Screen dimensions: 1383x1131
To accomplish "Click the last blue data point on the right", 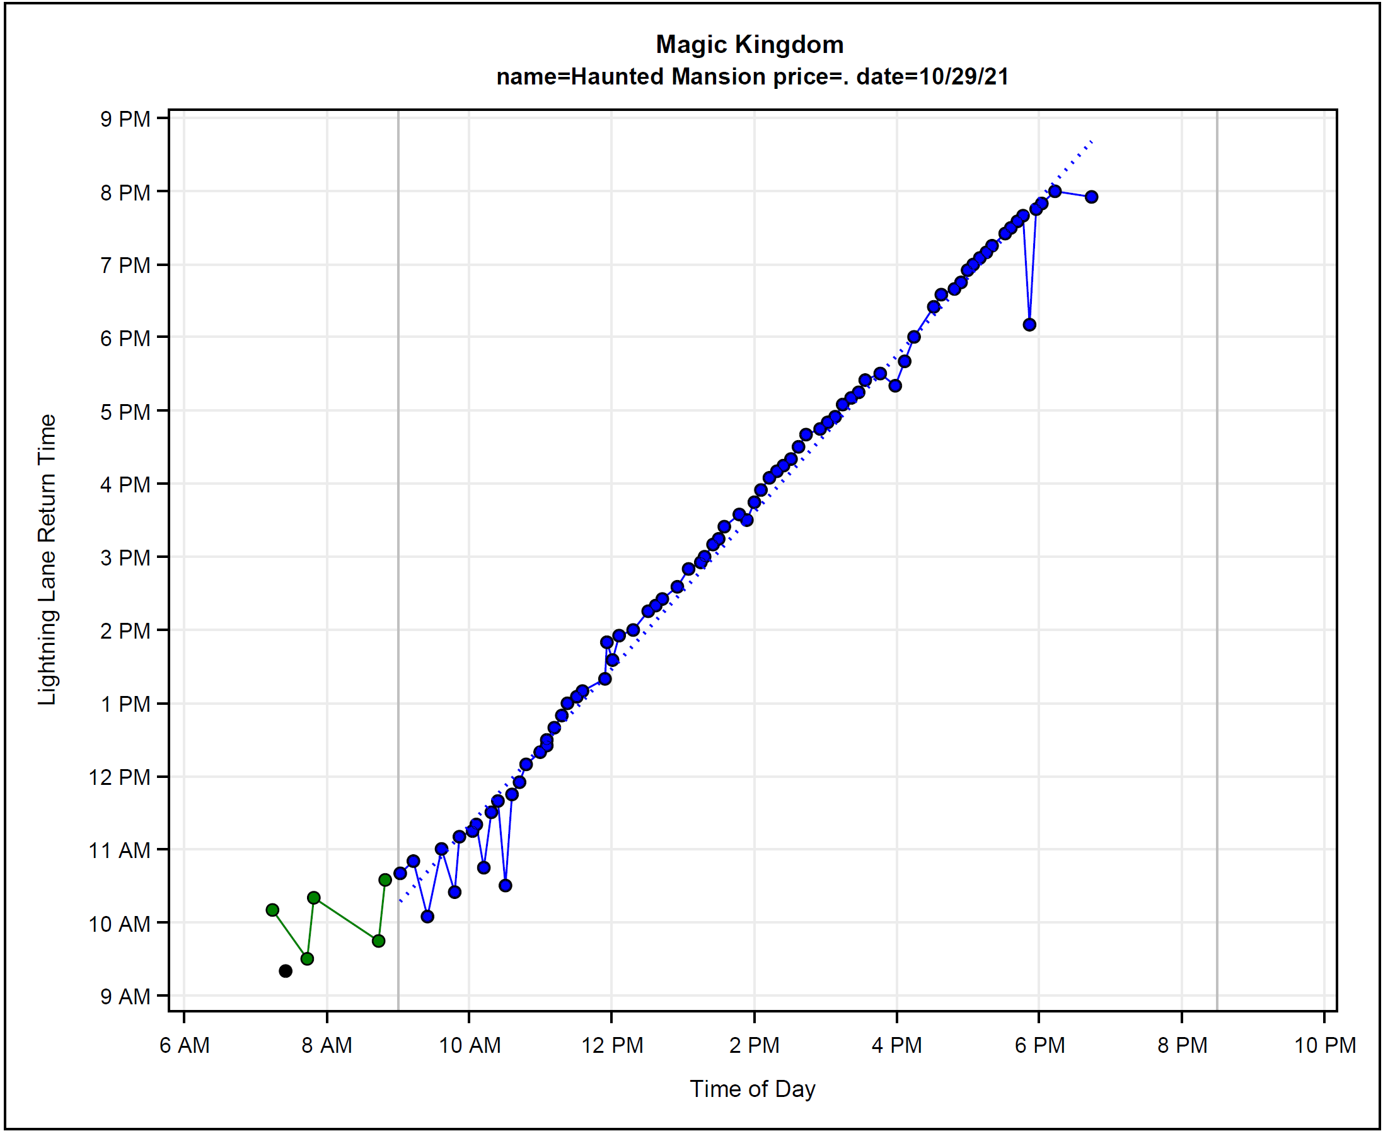I will pyautogui.click(x=1092, y=197).
